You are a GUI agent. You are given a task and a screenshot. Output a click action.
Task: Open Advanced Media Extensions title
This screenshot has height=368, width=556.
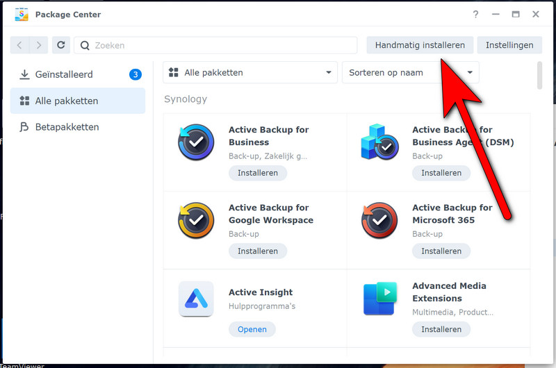tap(449, 292)
